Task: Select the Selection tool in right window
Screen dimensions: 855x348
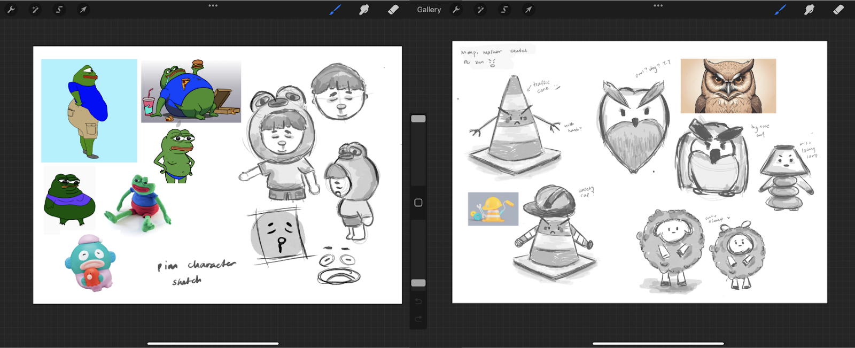Action: [x=504, y=10]
